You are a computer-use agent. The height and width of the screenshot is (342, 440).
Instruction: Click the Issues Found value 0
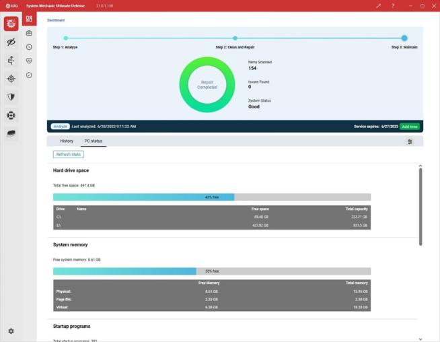point(250,87)
